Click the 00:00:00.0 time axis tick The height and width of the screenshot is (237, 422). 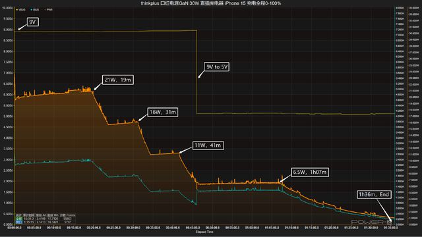pos(15,228)
